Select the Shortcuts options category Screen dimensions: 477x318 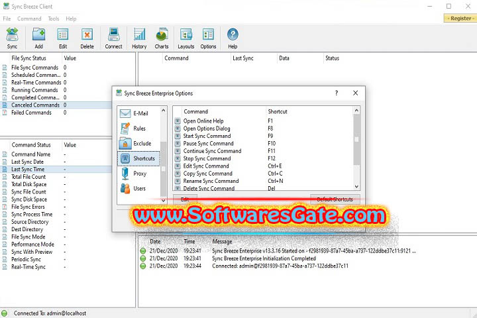click(138, 158)
